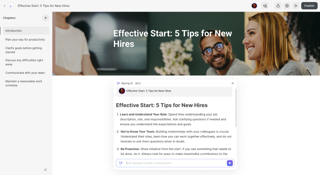
Task: Select the Introduction chapter
Action: (x=26, y=31)
